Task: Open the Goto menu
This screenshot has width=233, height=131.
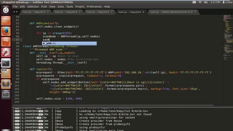Action: coord(61,7)
